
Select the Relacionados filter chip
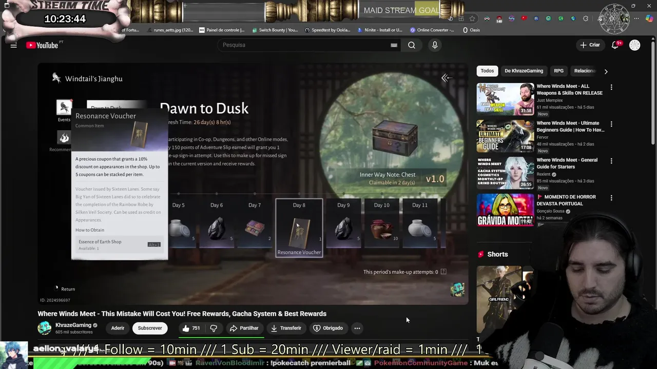coord(585,71)
